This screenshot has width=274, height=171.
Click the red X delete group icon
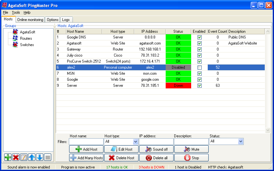coord(16,157)
